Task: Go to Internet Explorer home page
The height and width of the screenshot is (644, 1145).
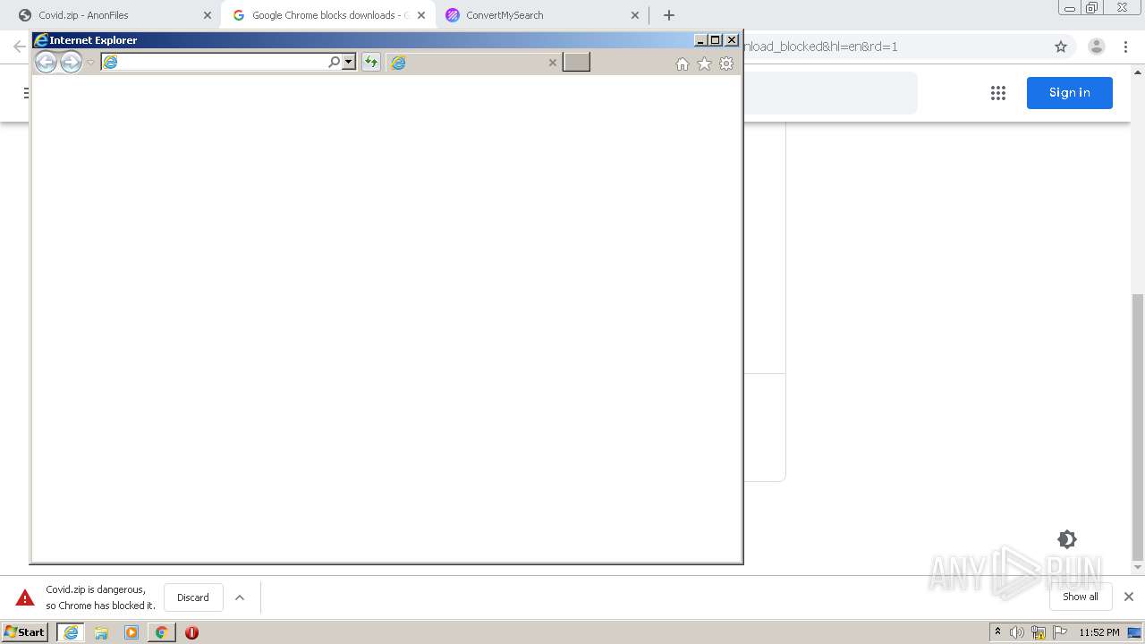Action: (683, 64)
